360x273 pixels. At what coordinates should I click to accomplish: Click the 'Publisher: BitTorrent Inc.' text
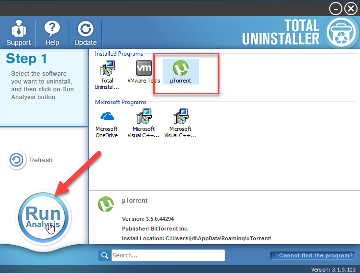tap(155, 229)
